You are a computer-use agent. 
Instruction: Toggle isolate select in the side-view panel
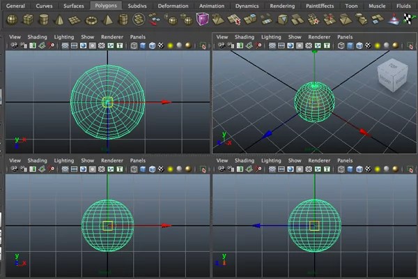tap(410, 169)
